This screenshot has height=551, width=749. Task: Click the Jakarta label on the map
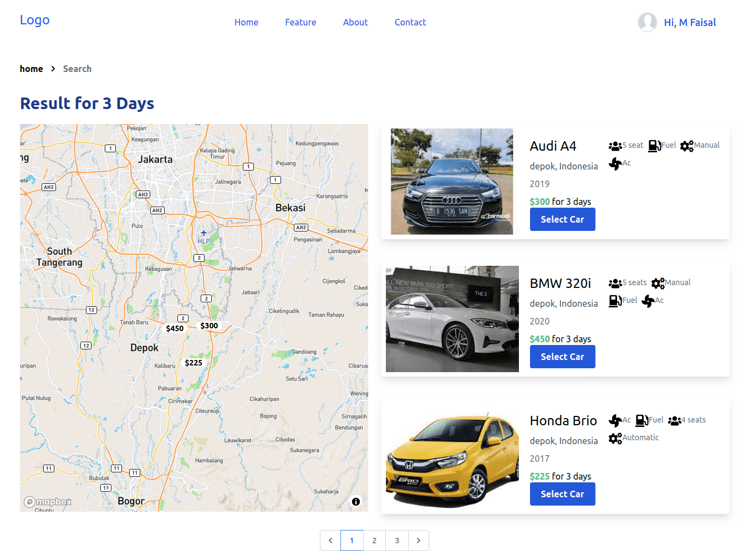click(x=155, y=159)
